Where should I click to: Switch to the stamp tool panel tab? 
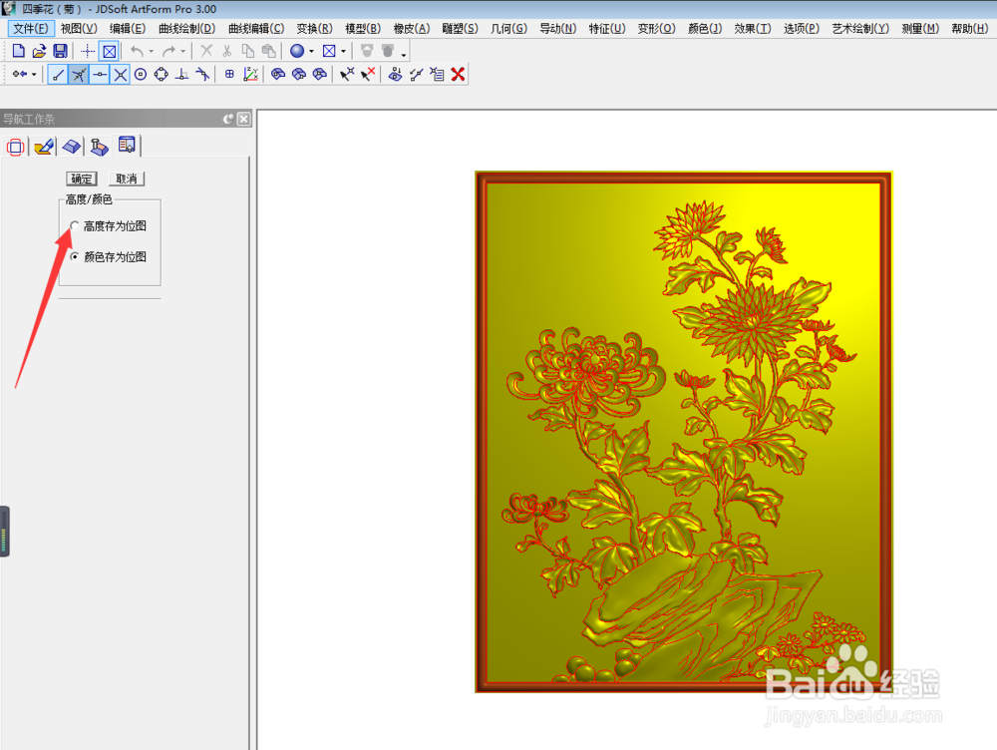(99, 147)
